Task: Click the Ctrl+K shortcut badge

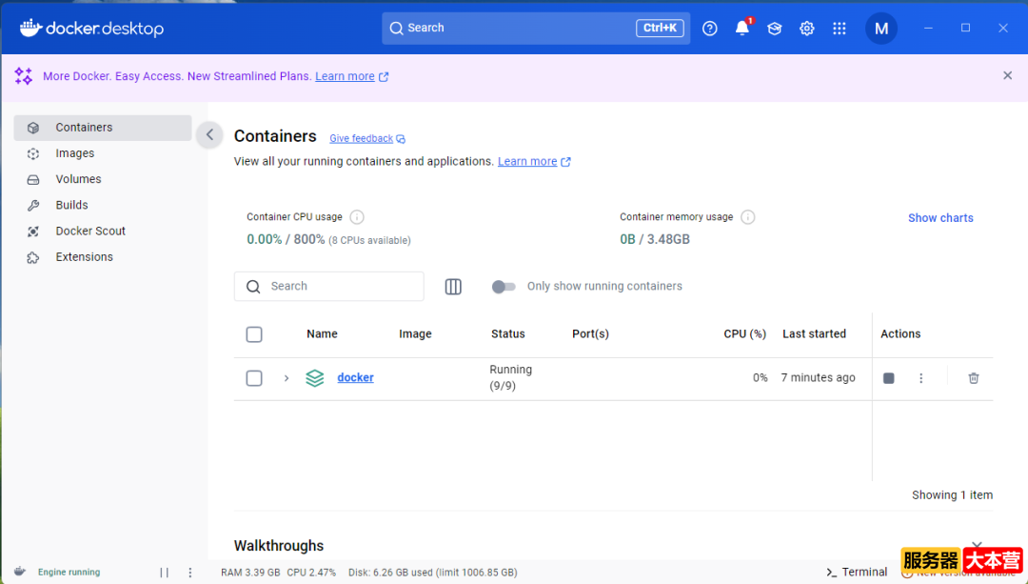Action: click(x=660, y=29)
